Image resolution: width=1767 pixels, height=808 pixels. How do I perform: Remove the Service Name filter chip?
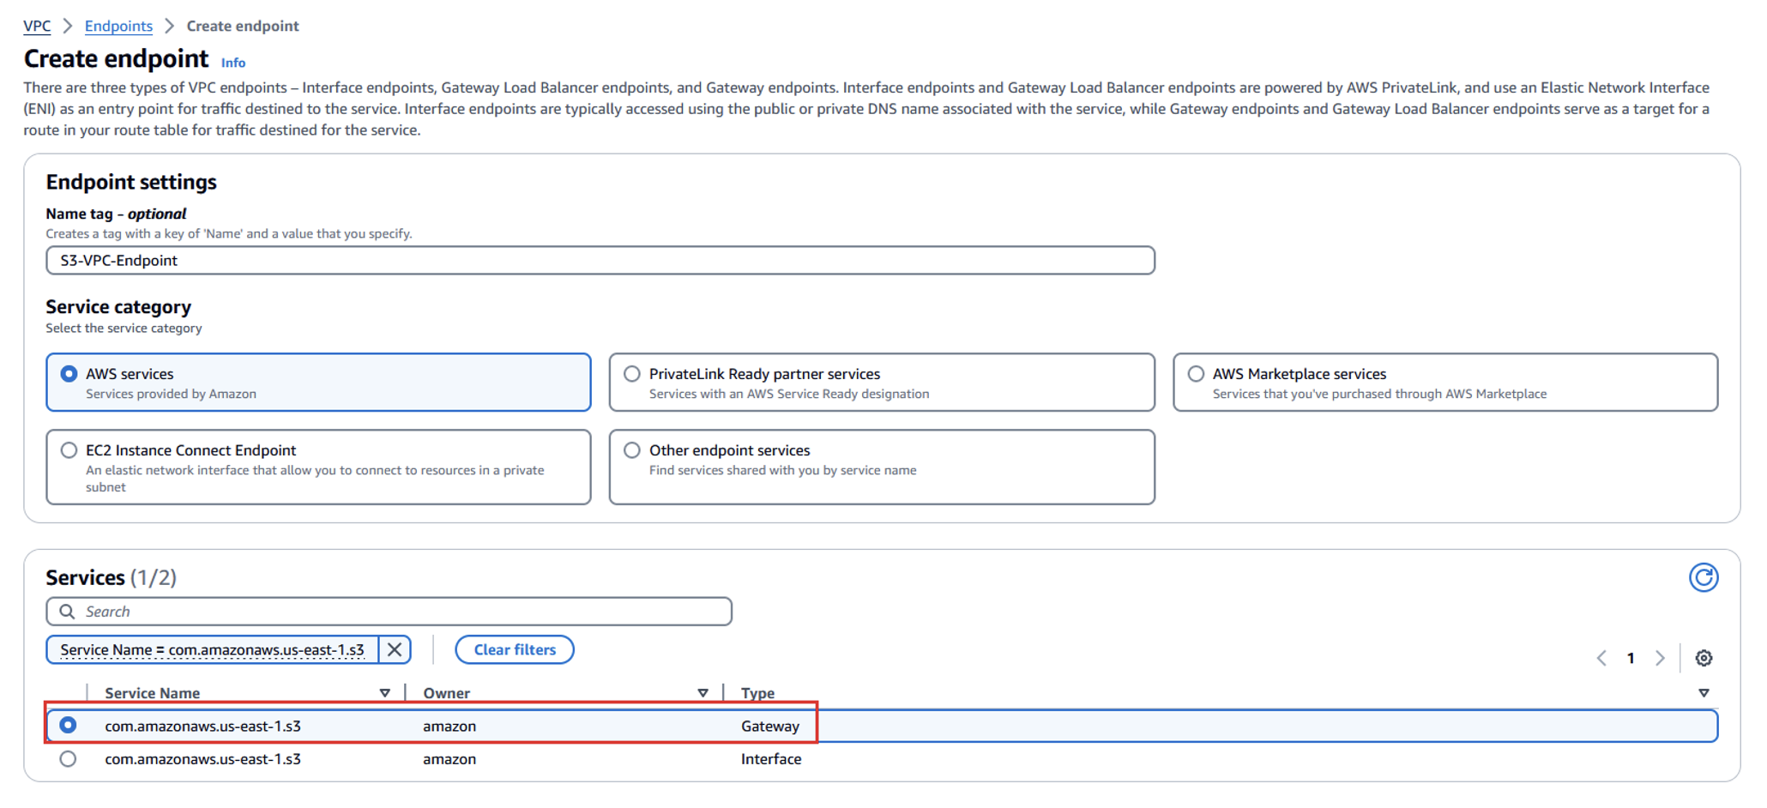[x=395, y=649]
